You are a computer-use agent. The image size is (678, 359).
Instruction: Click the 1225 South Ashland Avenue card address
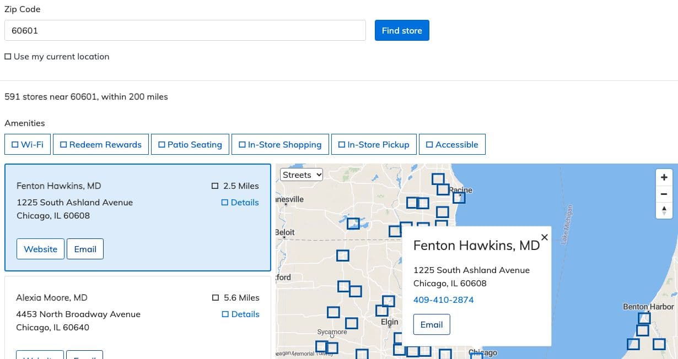(74, 202)
